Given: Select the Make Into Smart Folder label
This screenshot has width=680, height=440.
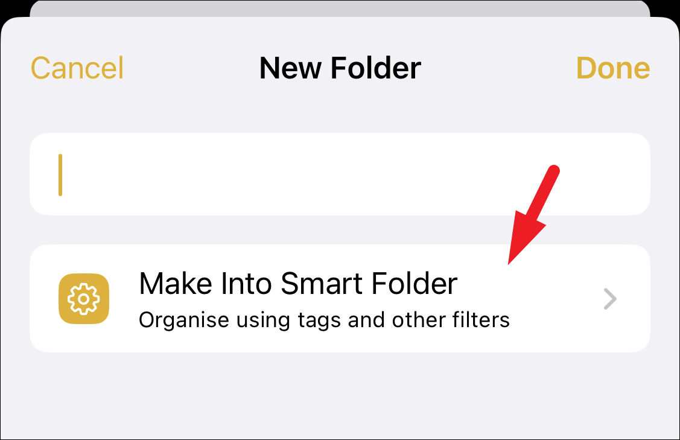Looking at the screenshot, I should click(x=298, y=284).
